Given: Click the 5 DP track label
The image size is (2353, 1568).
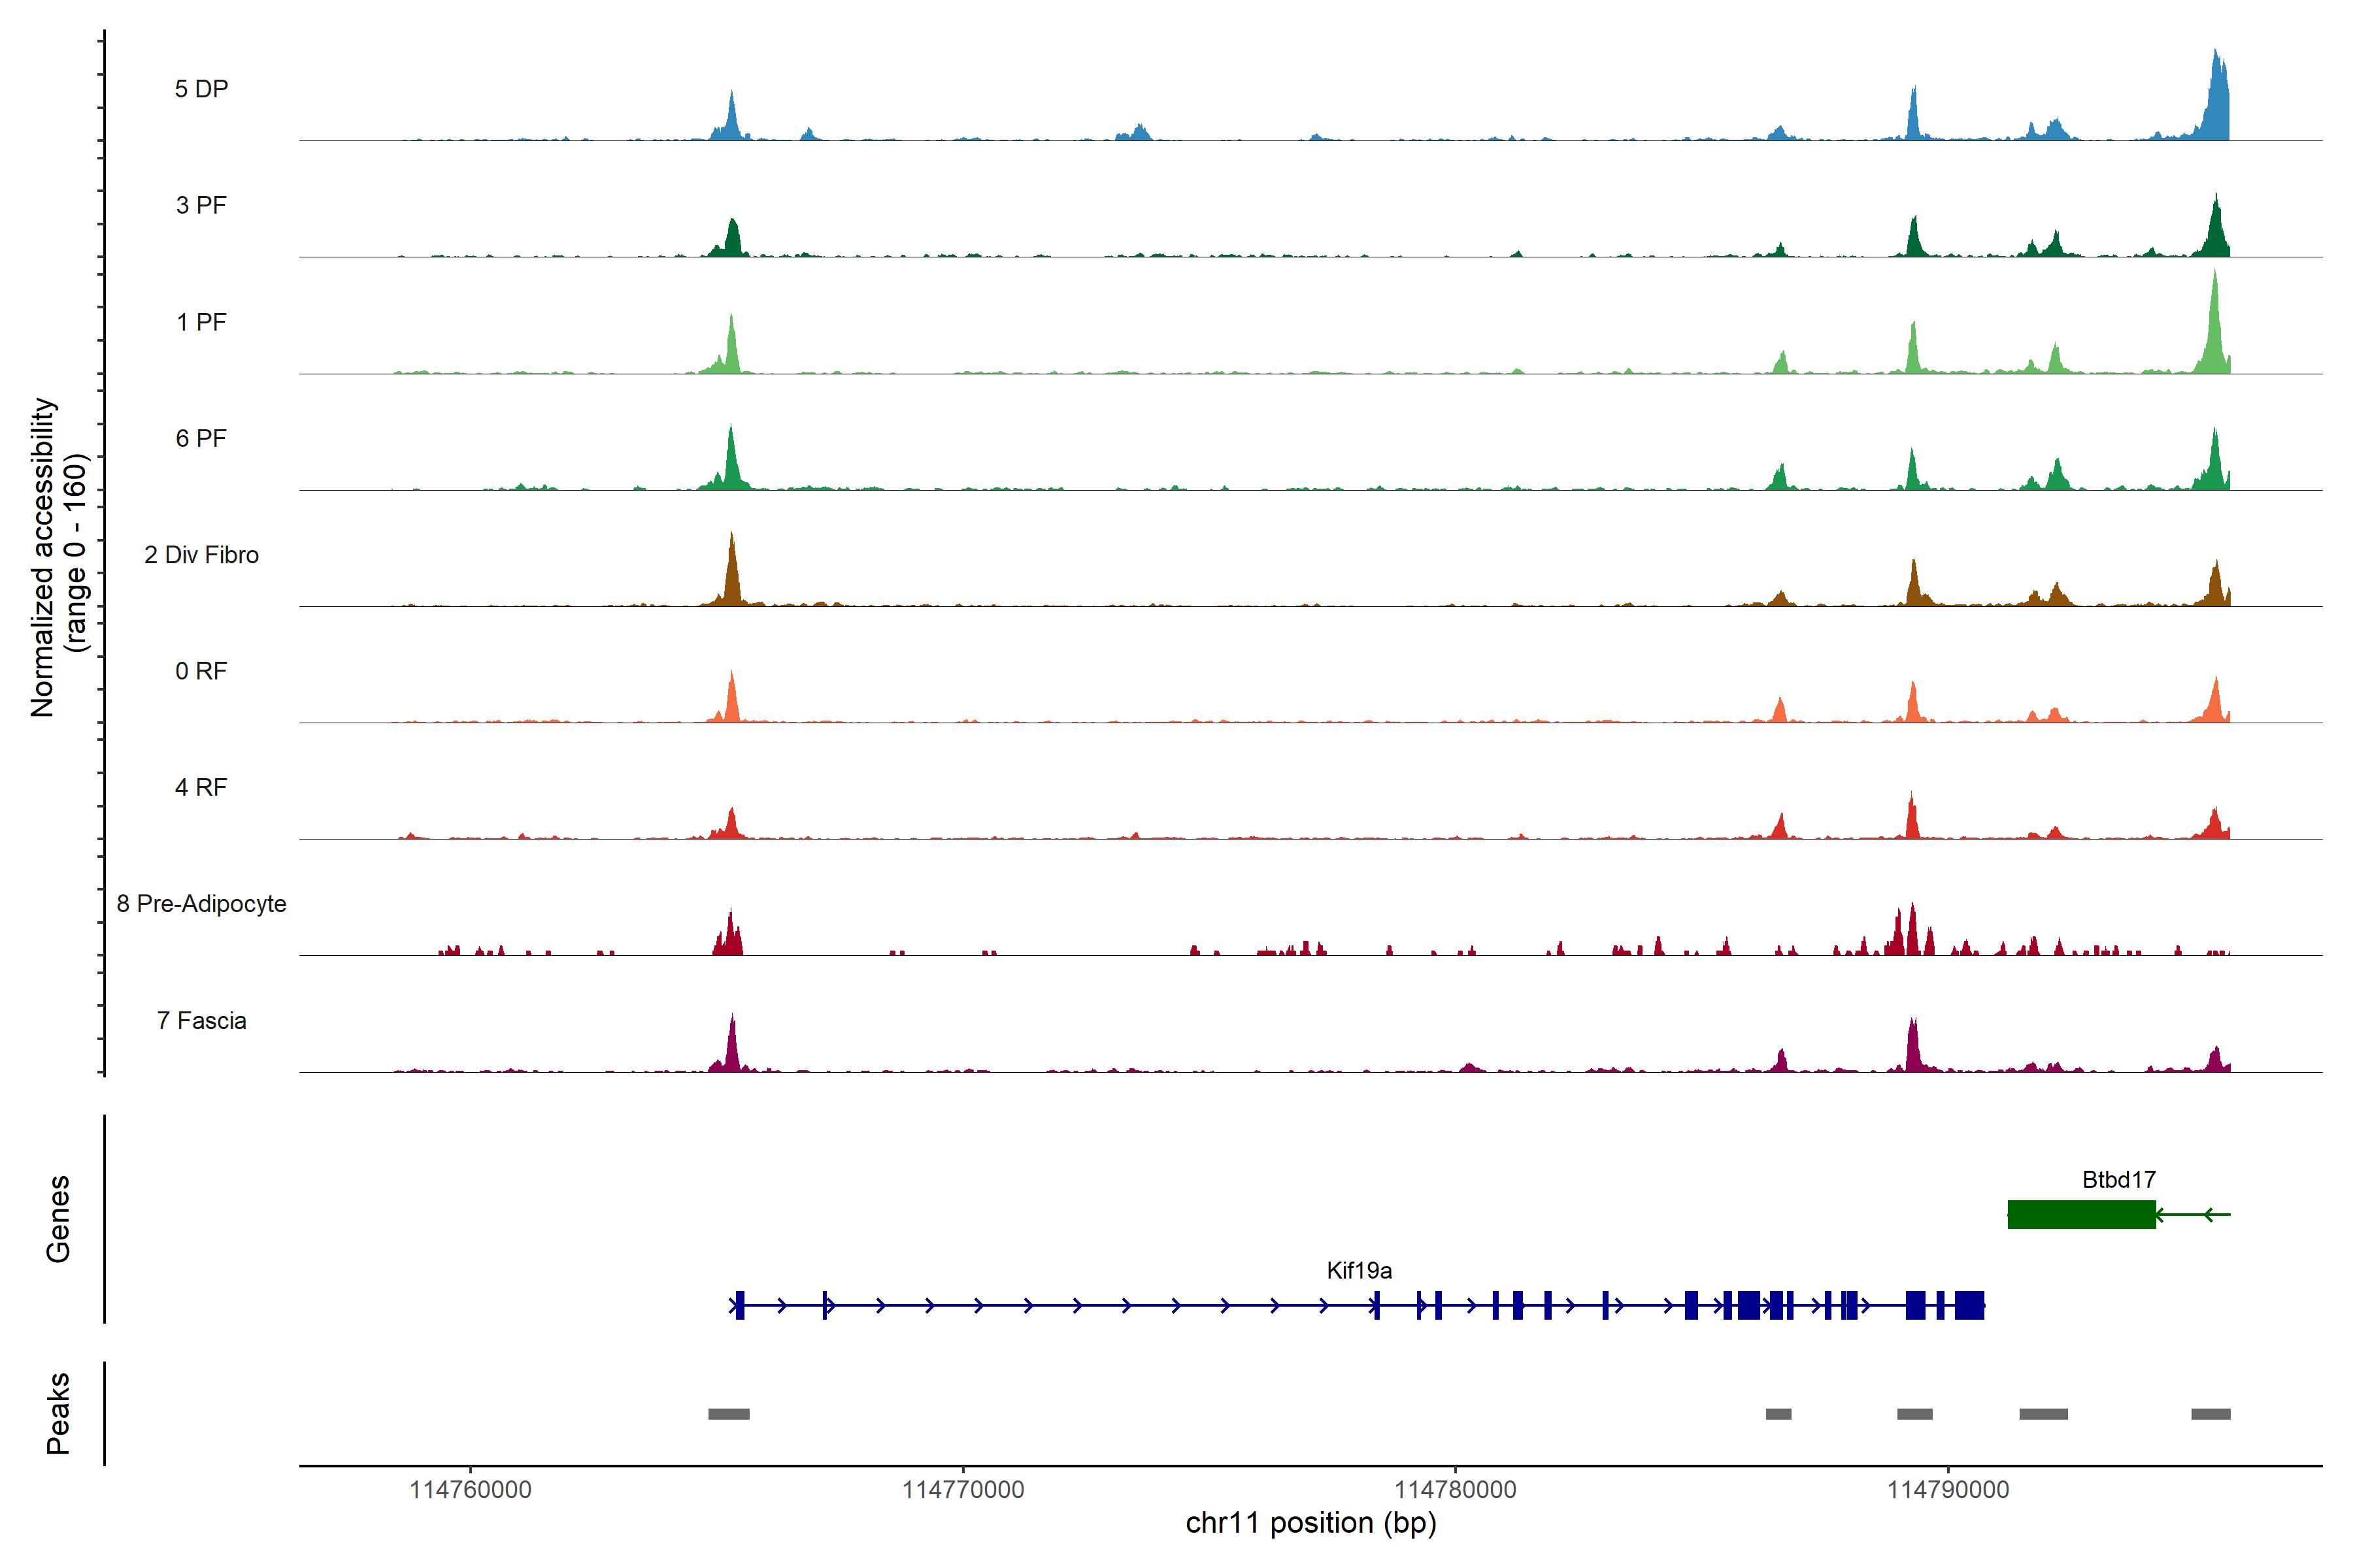Looking at the screenshot, I should [x=201, y=89].
